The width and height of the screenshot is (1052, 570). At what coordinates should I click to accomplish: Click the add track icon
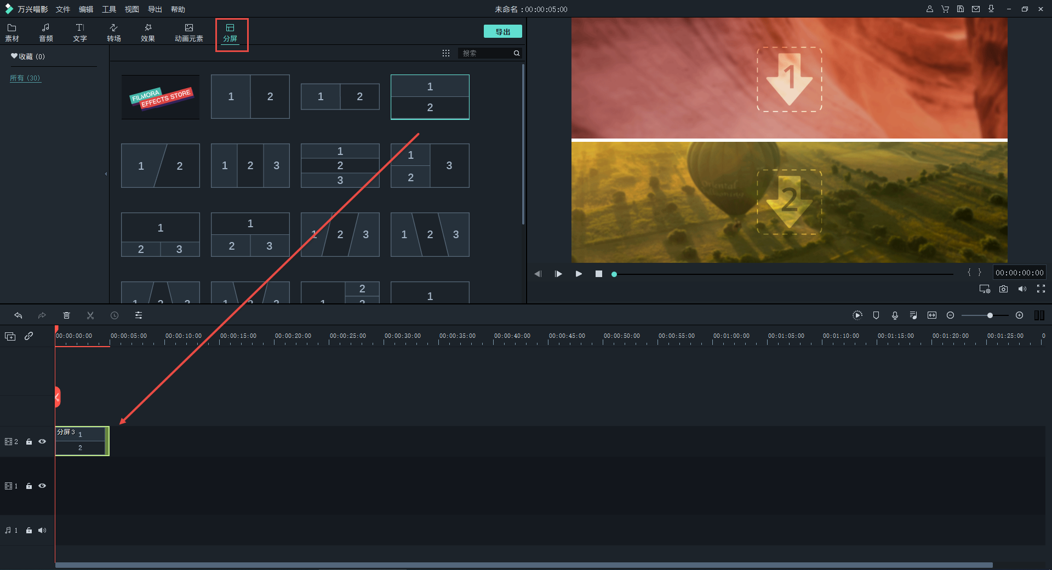[x=10, y=336]
